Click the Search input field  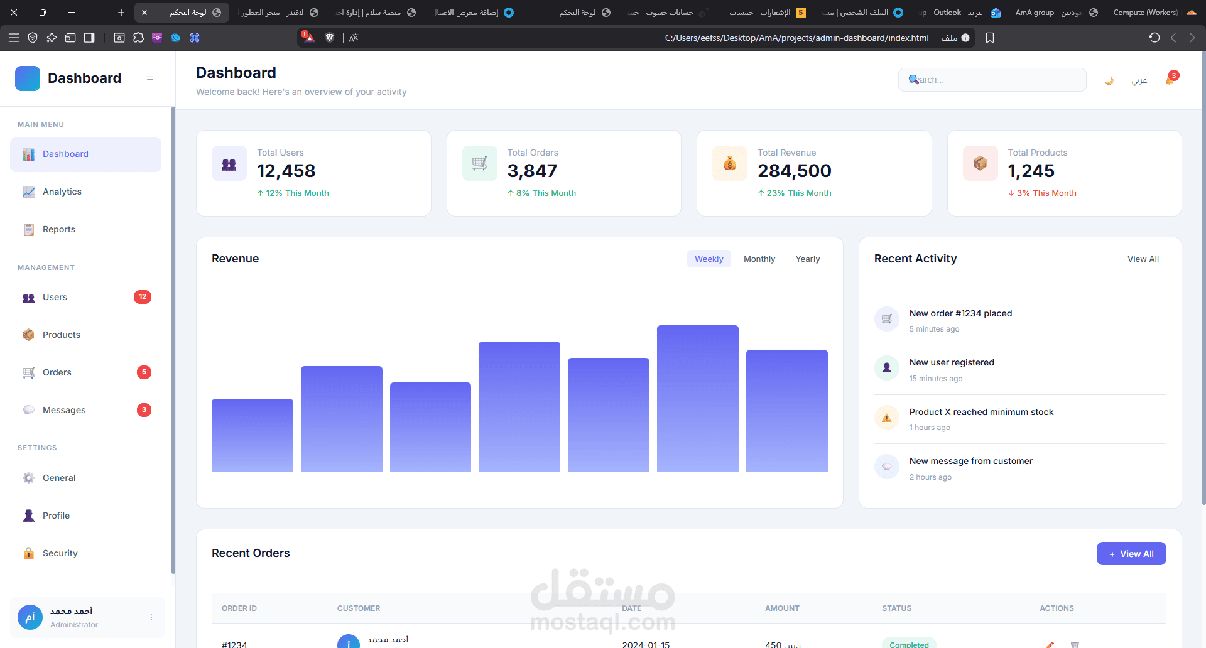click(x=992, y=80)
